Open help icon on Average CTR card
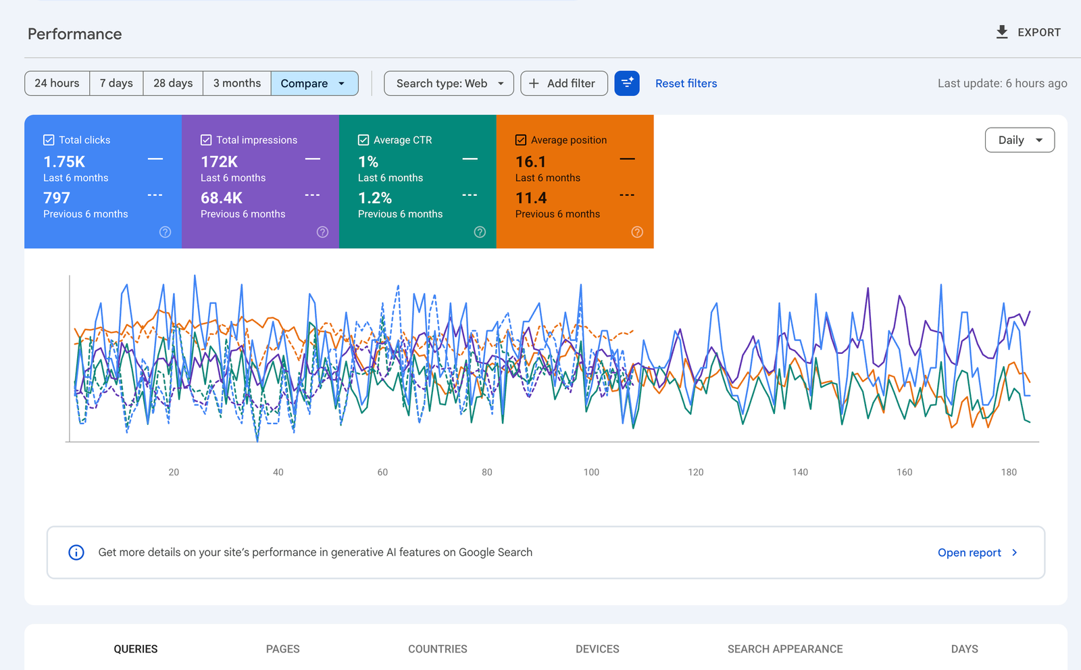The height and width of the screenshot is (670, 1081). tap(480, 232)
